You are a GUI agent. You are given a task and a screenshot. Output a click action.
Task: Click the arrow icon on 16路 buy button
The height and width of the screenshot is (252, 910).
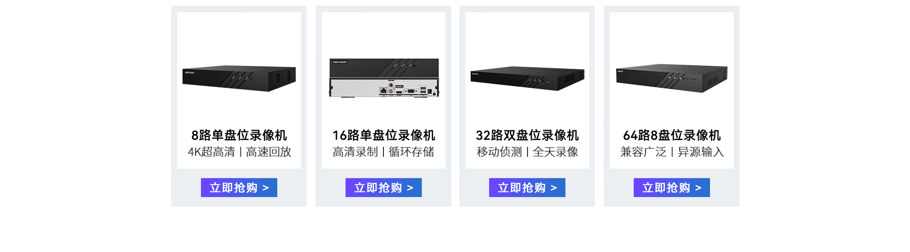(410, 188)
